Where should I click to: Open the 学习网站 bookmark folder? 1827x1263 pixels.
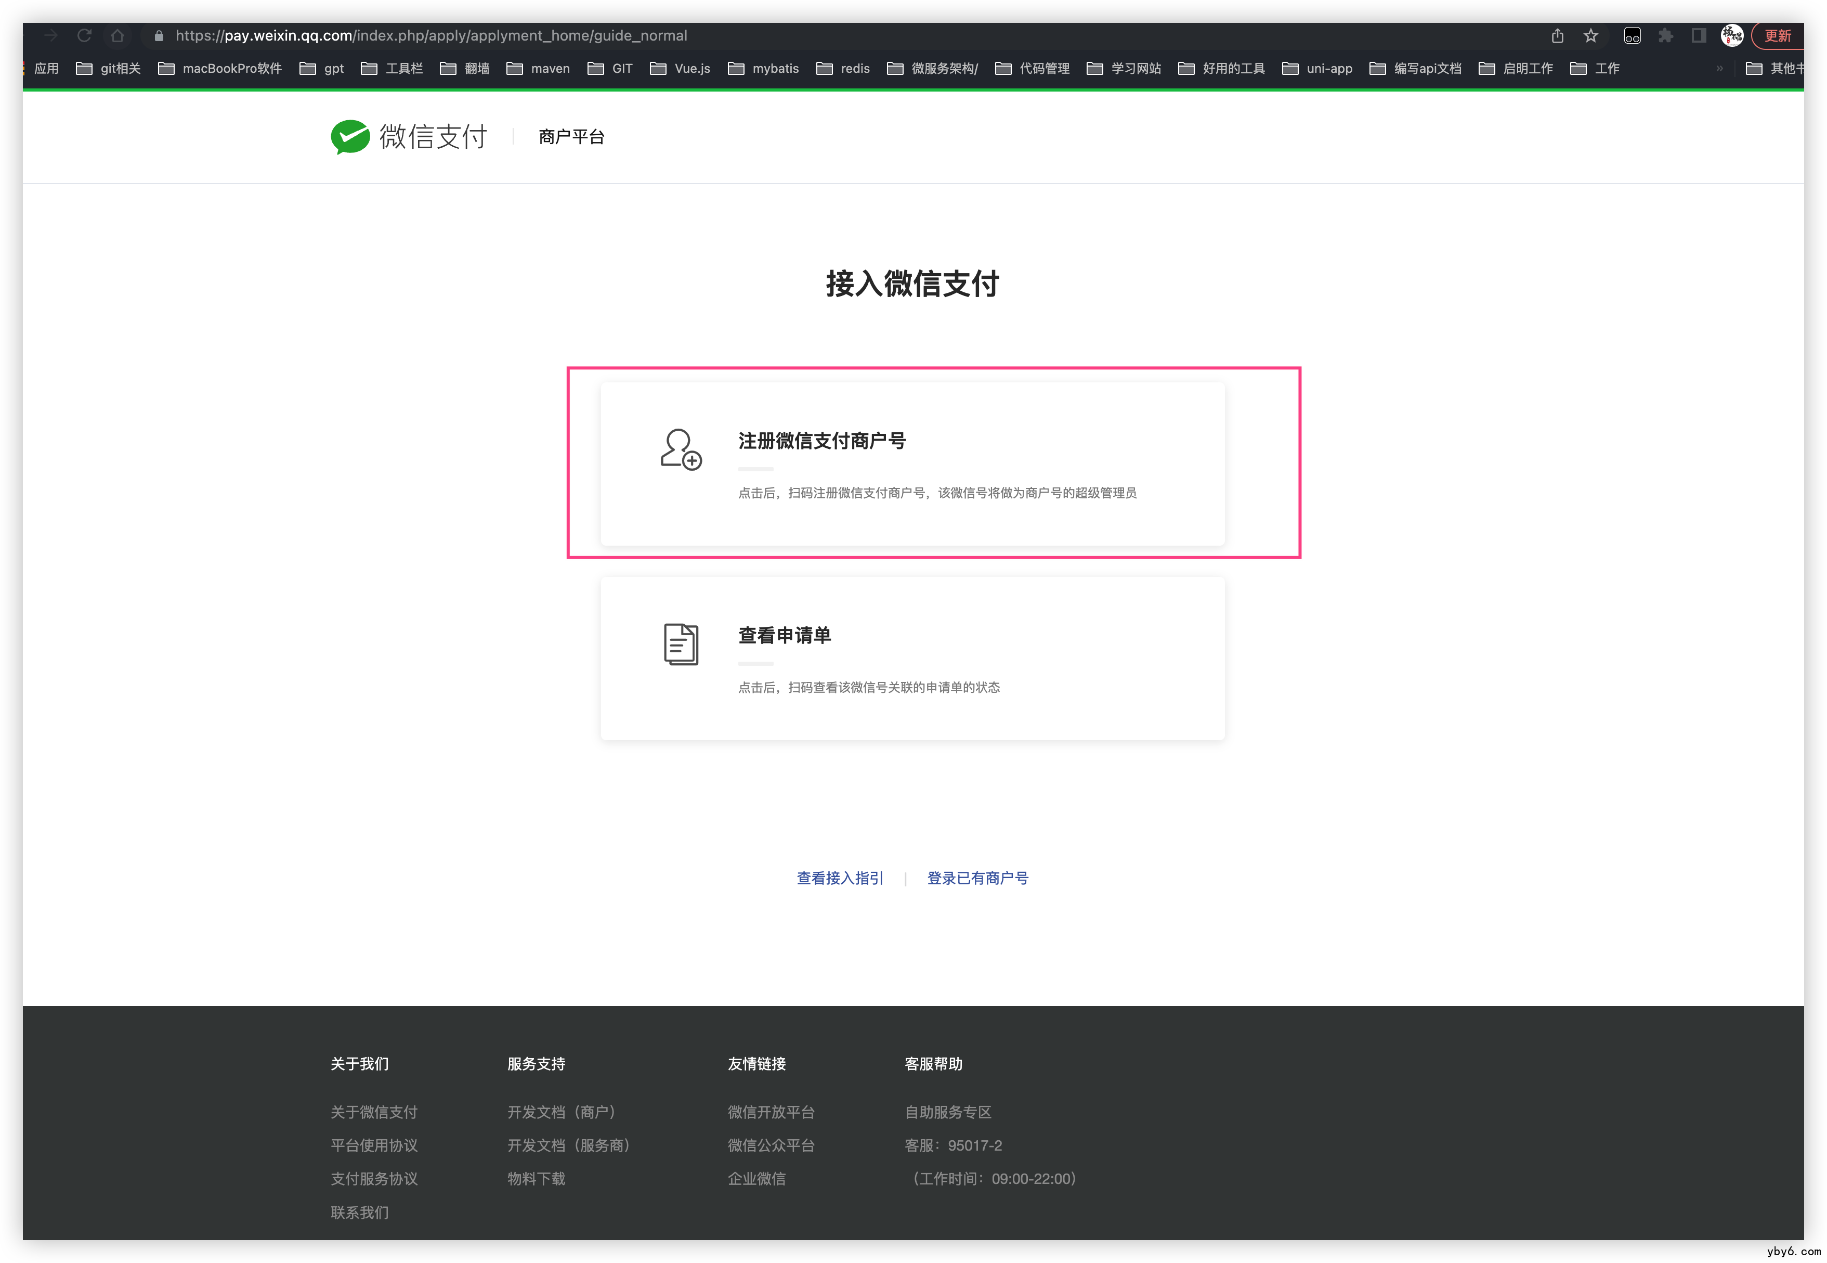[1124, 69]
